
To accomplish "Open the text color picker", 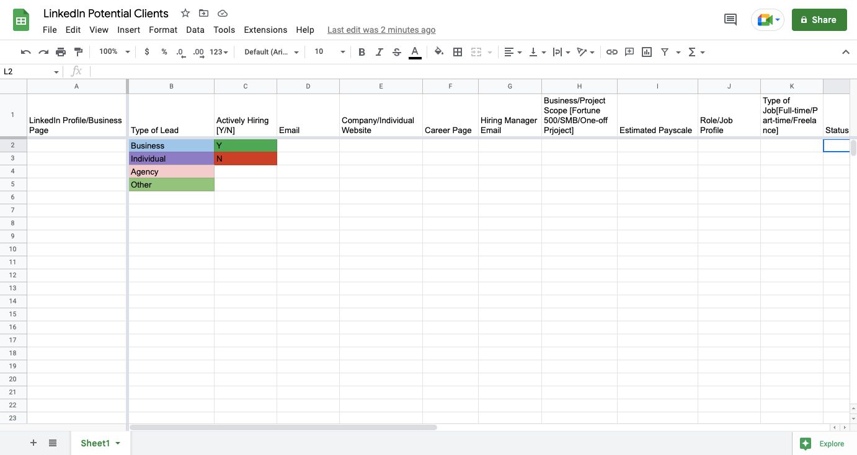I will click(x=415, y=52).
